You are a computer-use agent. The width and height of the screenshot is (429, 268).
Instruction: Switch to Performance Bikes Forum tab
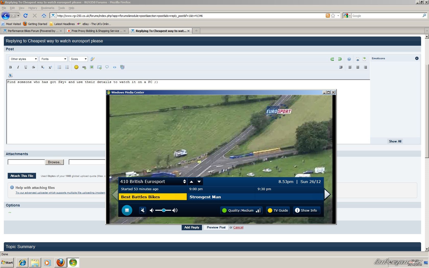(x=33, y=31)
